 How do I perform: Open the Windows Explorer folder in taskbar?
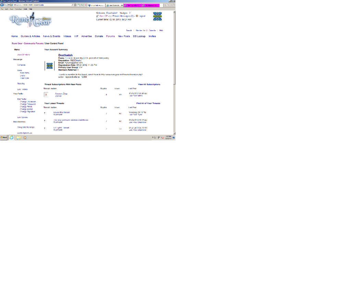click(19, 138)
